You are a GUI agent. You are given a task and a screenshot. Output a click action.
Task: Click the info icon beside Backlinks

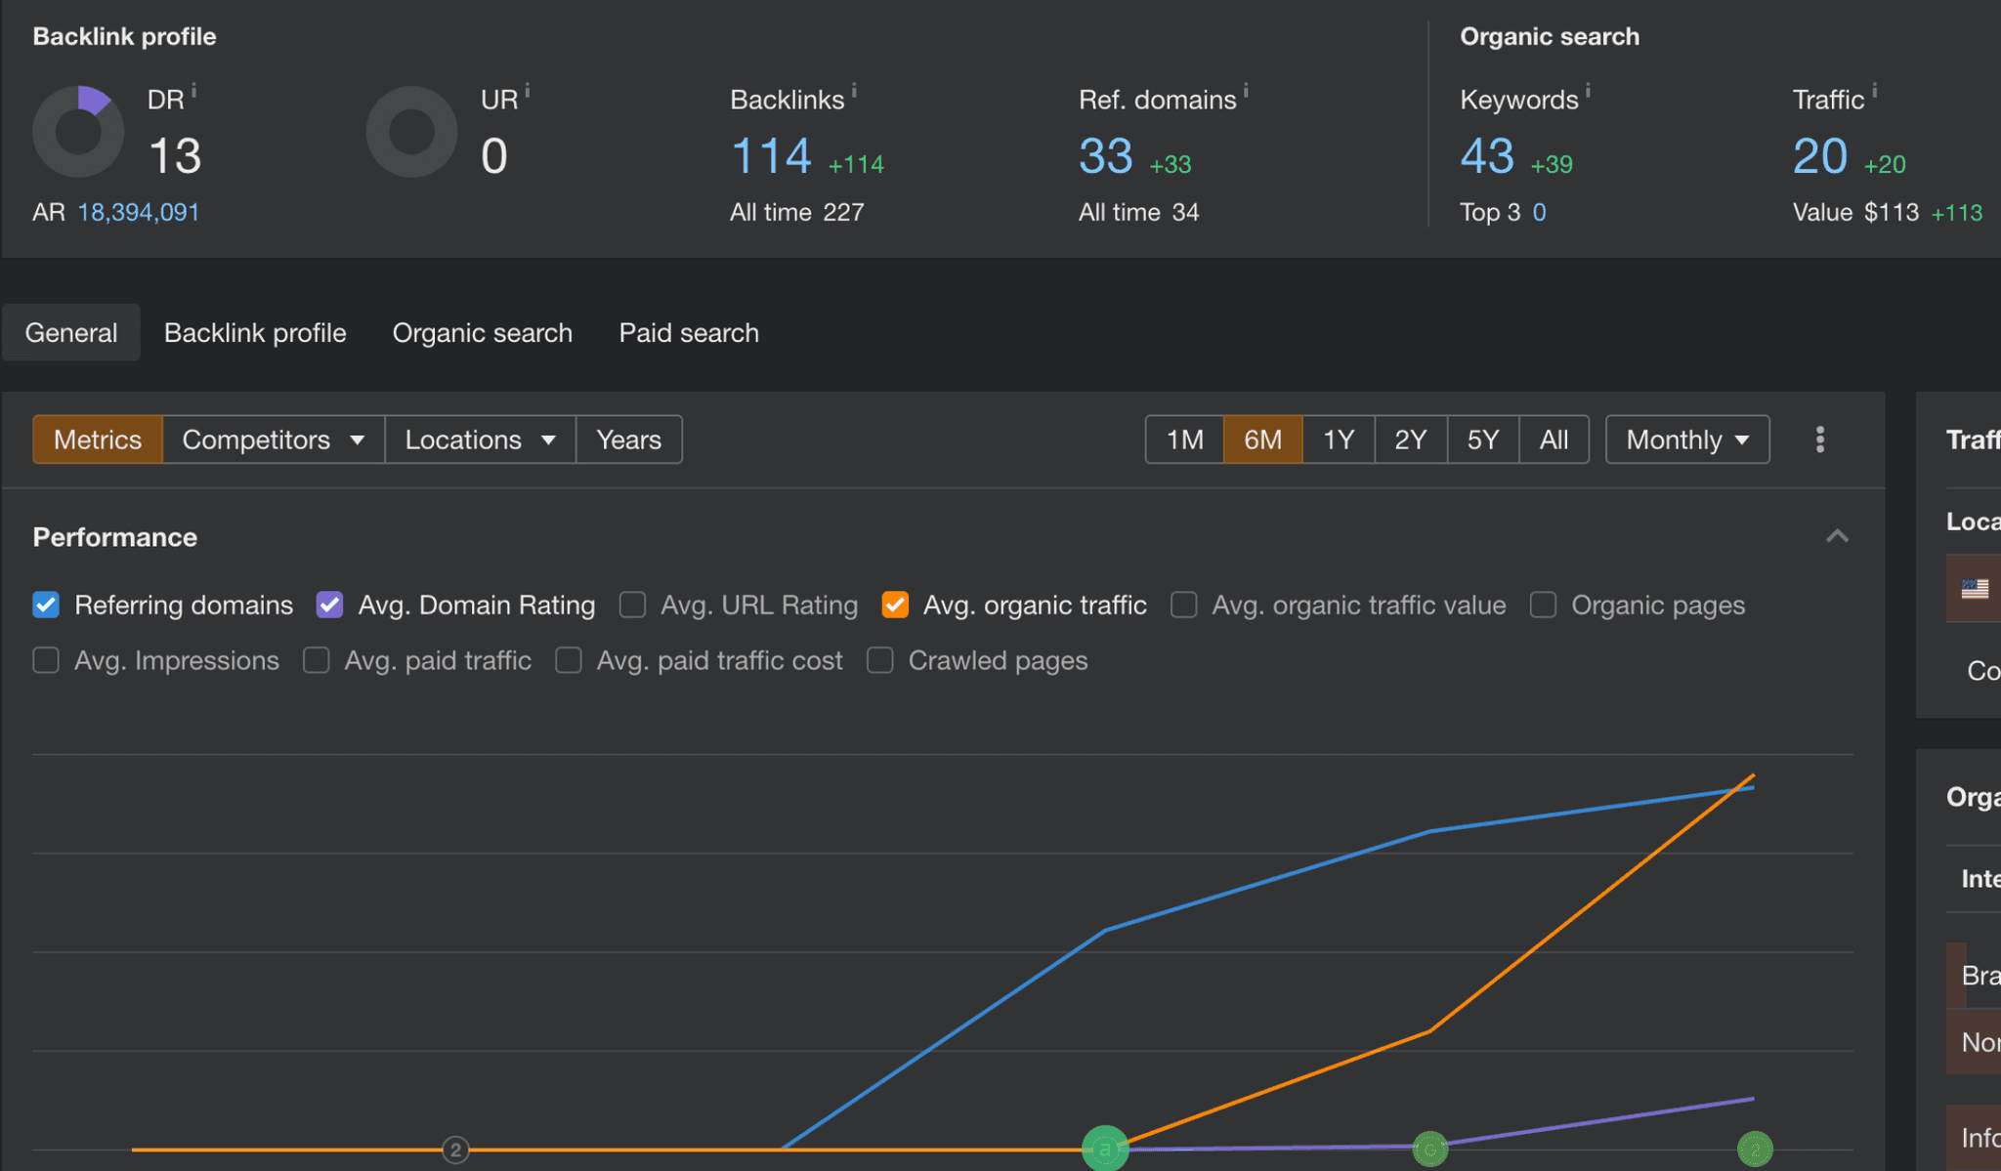pos(854,91)
